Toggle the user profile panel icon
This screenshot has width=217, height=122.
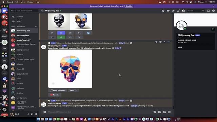183,11
